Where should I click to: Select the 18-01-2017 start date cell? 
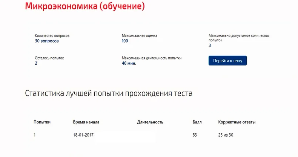[x=83, y=135]
